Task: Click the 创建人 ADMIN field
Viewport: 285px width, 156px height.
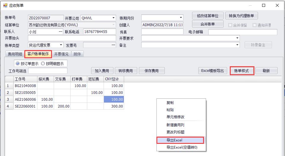Action: pyautogui.click(x=162, y=25)
